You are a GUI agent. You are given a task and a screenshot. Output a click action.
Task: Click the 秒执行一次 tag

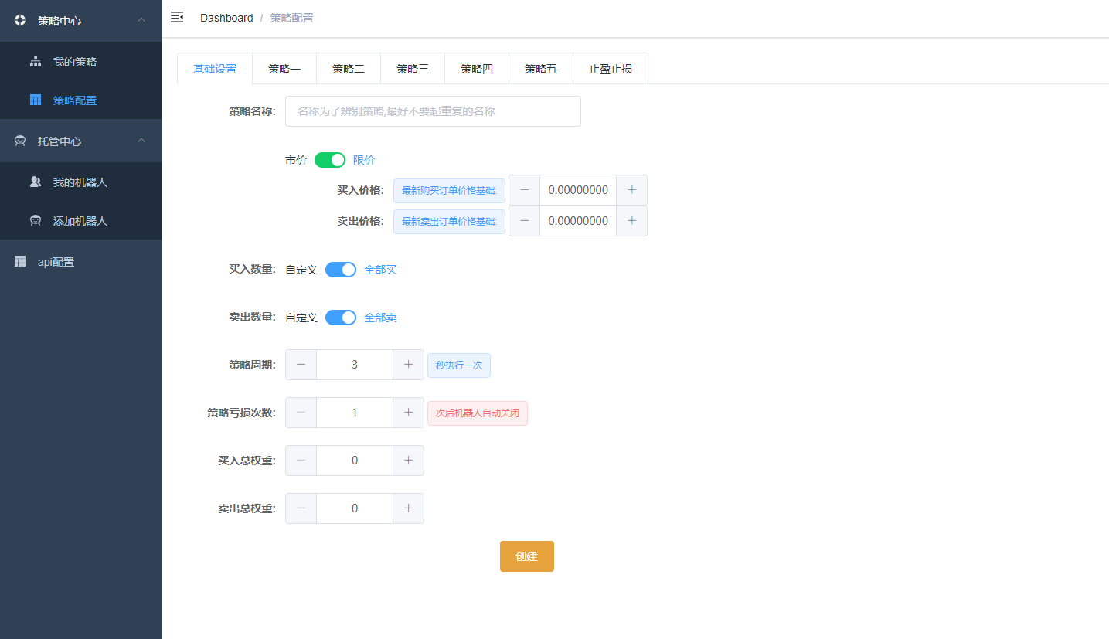click(x=459, y=365)
